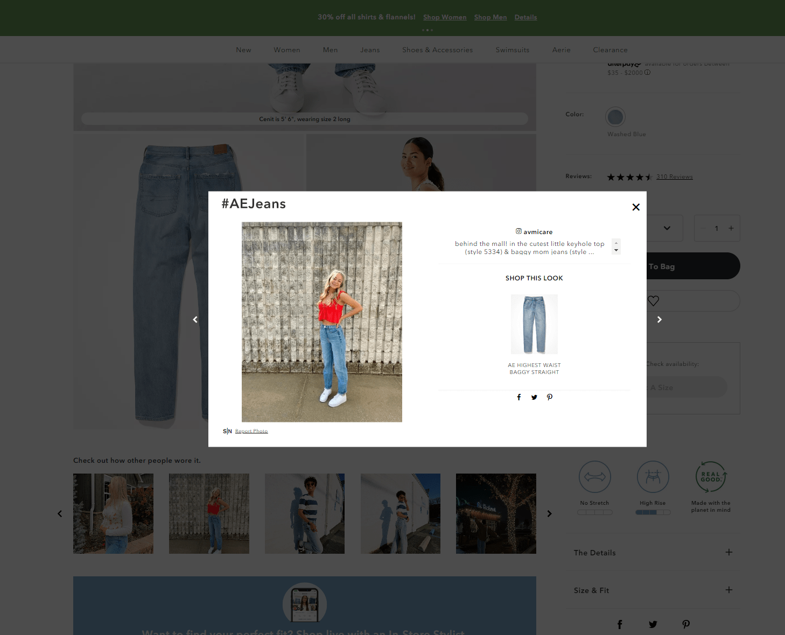Open the jeans thumbnail under Shop This Look

[x=534, y=324]
